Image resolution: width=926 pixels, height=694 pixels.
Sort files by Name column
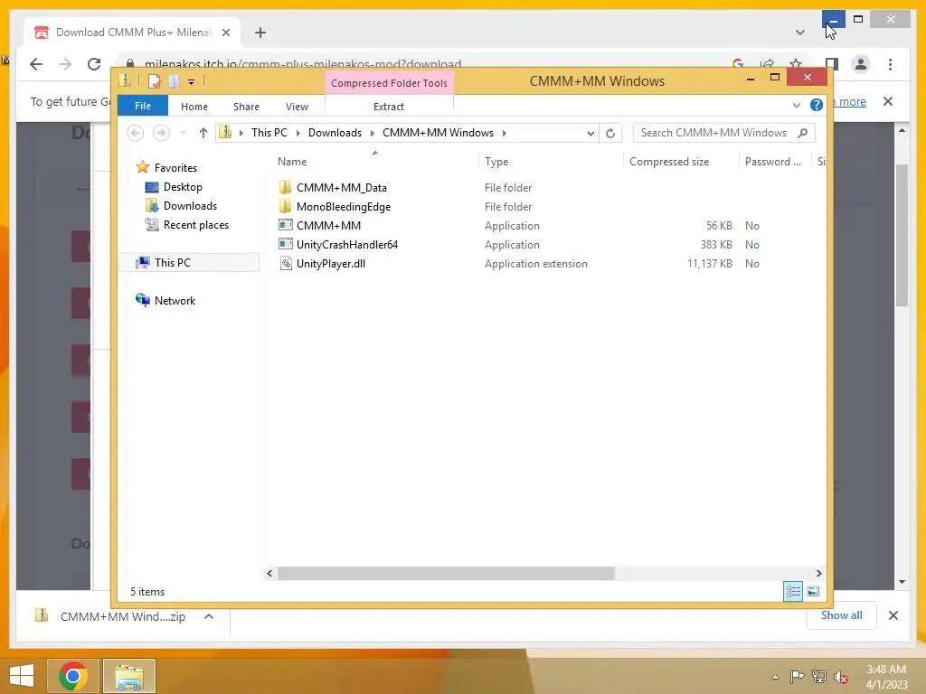click(292, 162)
